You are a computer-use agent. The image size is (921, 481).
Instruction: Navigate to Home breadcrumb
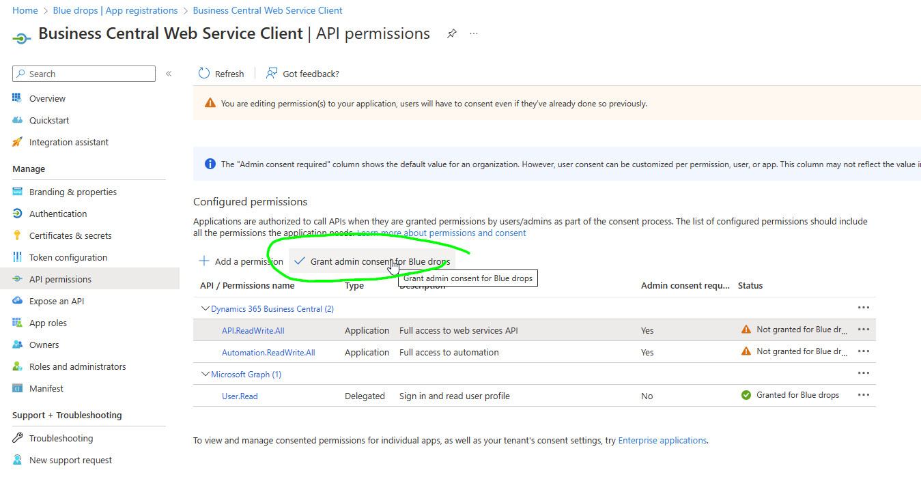click(25, 10)
